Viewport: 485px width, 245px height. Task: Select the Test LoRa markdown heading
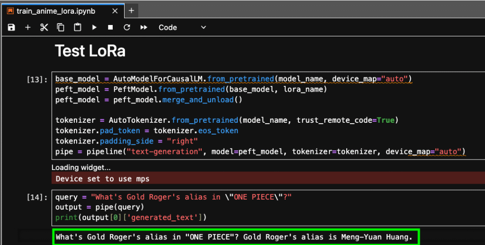(x=90, y=51)
